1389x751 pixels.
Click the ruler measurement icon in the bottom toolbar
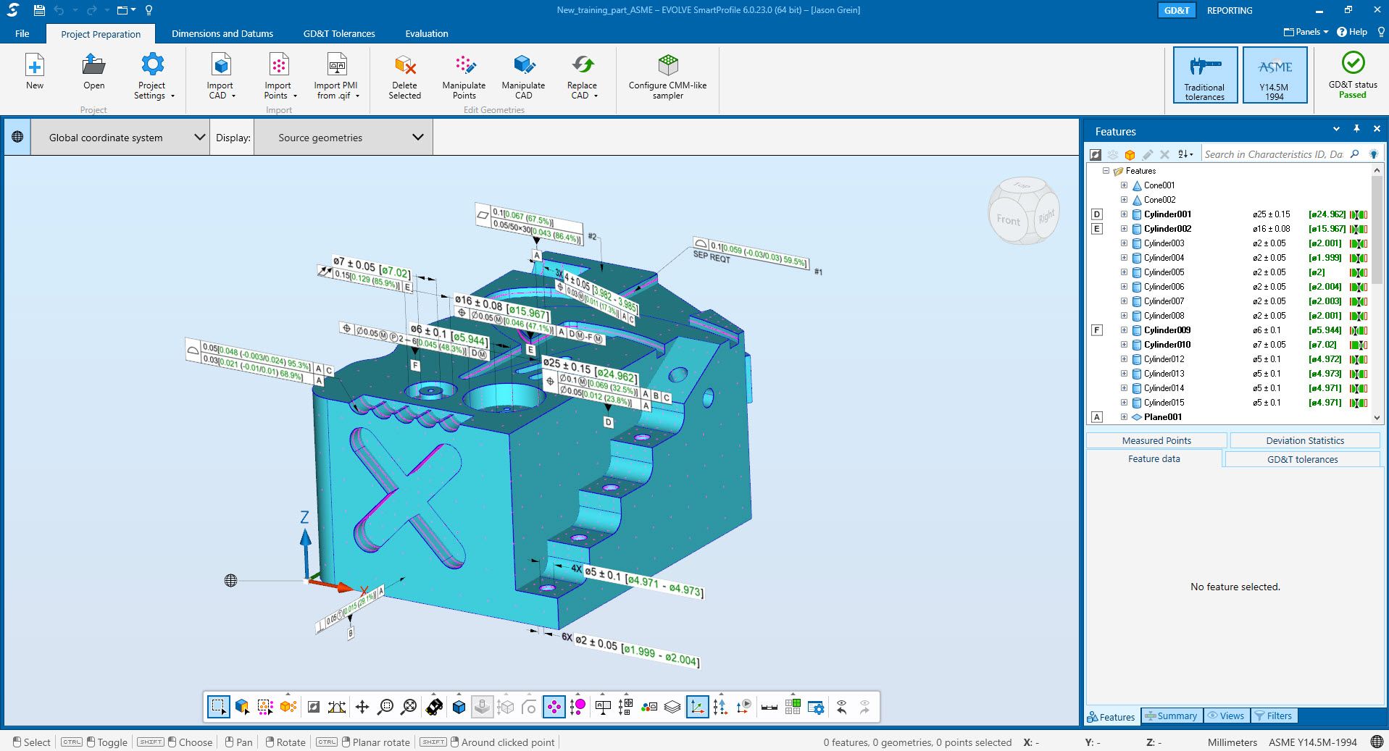pyautogui.click(x=769, y=707)
